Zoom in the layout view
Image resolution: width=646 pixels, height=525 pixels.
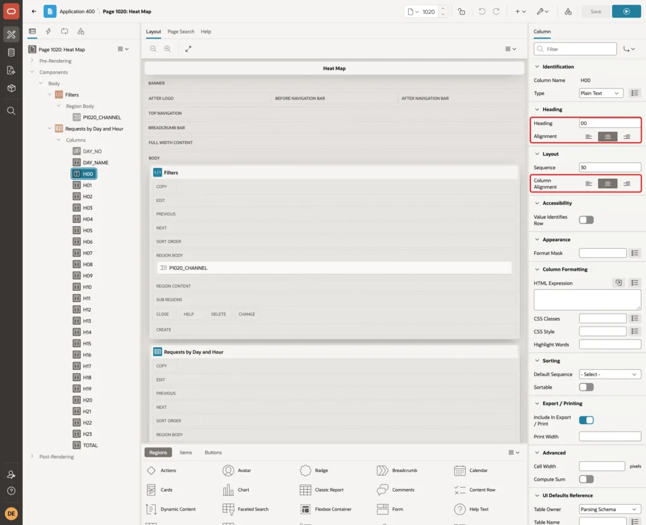[167, 49]
